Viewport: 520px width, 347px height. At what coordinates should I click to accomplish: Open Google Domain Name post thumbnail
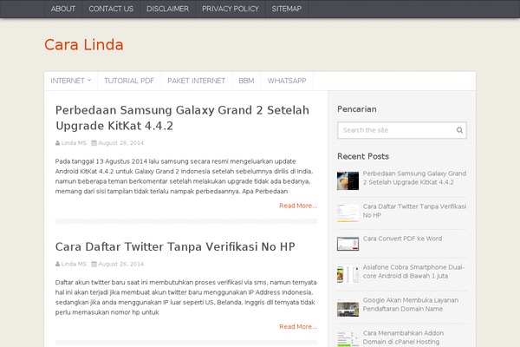pyautogui.click(x=348, y=309)
